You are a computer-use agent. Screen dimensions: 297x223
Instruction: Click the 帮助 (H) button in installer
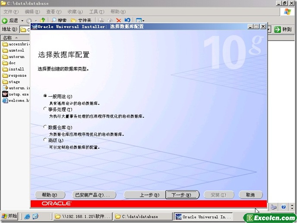pos(50,195)
